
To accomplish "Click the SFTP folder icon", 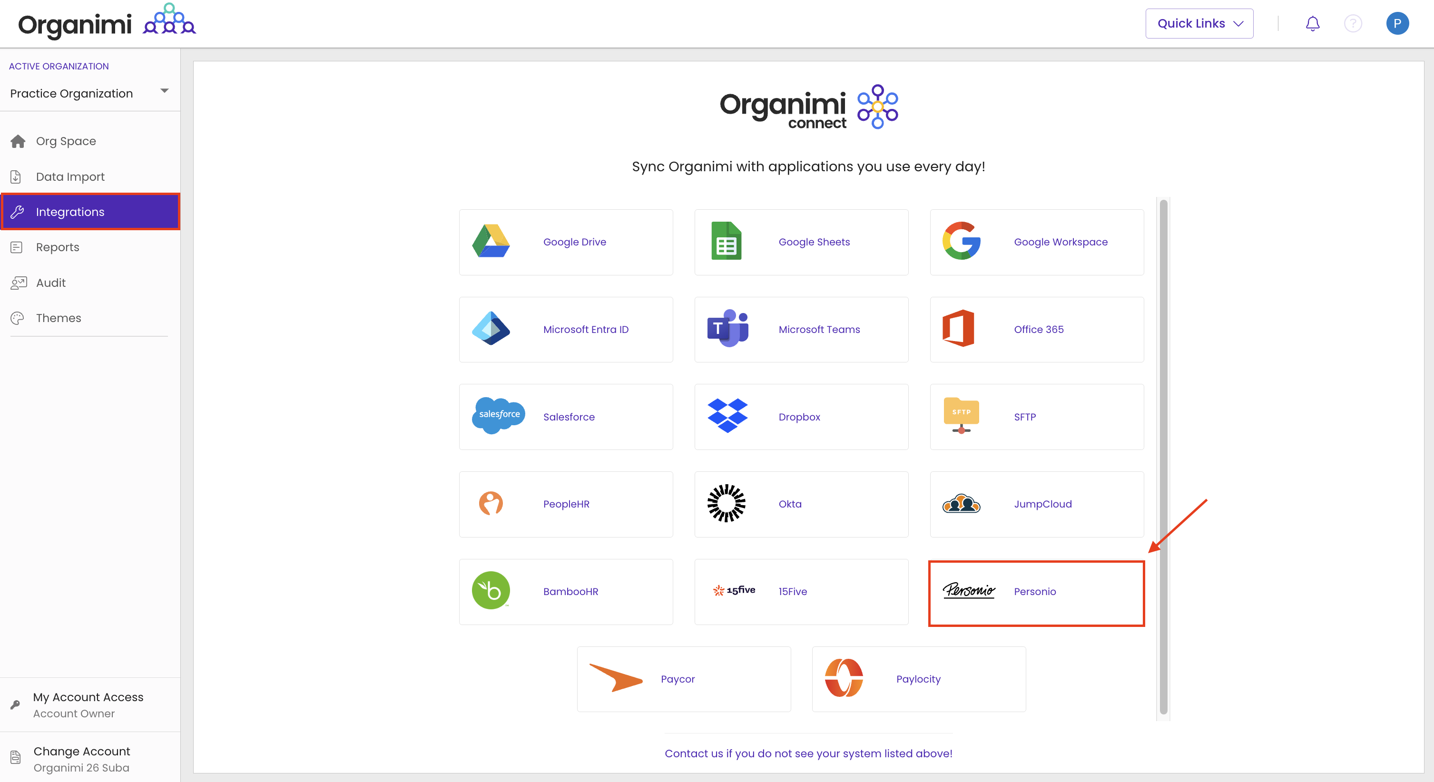I will (961, 415).
